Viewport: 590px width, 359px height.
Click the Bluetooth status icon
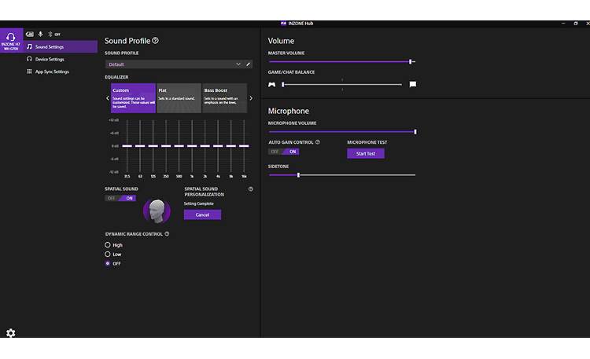(50, 35)
